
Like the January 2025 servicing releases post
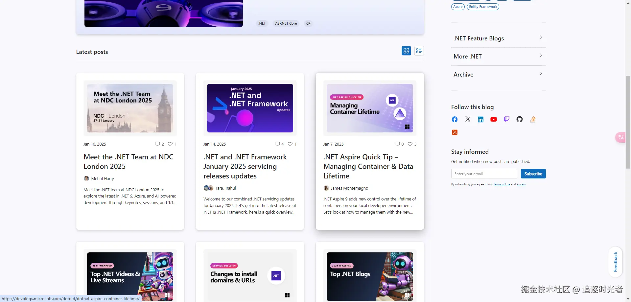pos(290,144)
